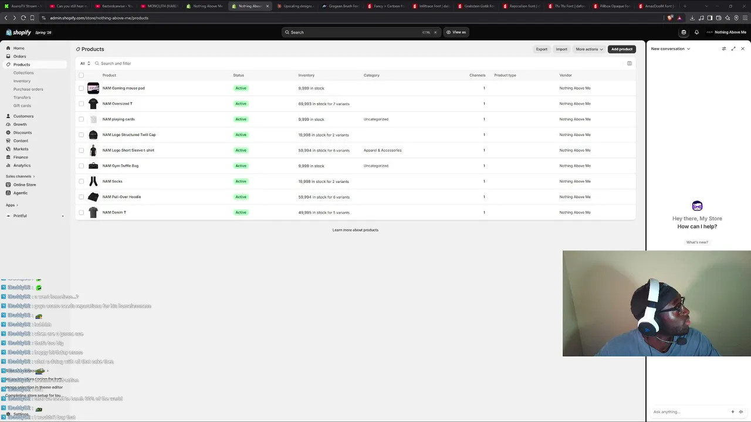The height and width of the screenshot is (422, 751).
Task: Click the Content icon in sidebar
Action: point(8,141)
